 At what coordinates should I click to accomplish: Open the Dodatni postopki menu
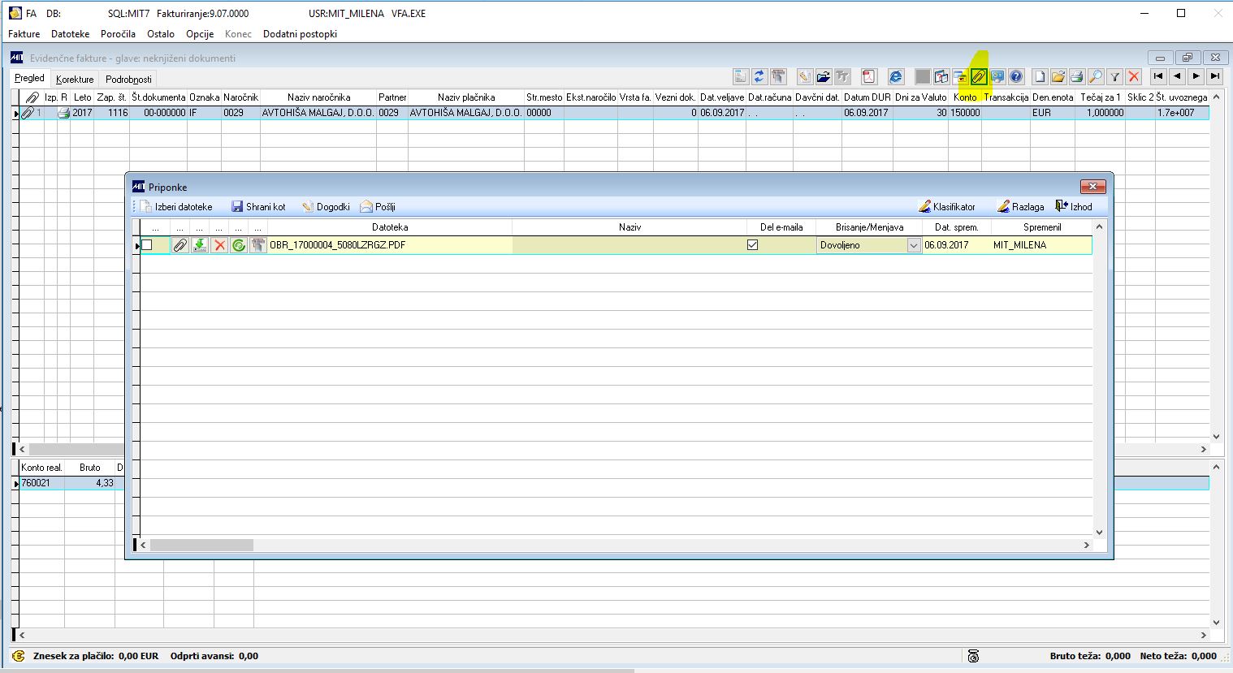[300, 34]
